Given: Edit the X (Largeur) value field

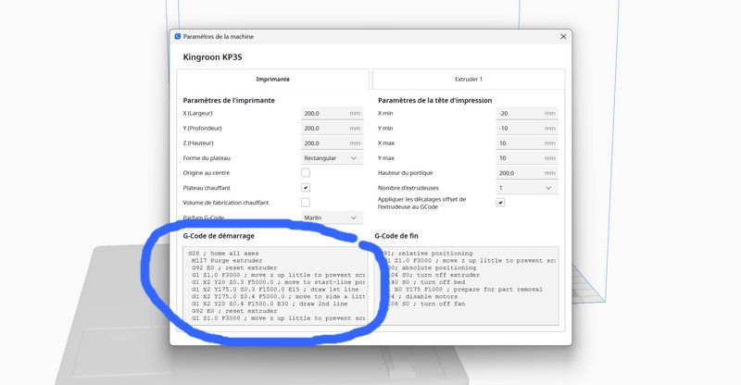Looking at the screenshot, I should click(x=332, y=114).
